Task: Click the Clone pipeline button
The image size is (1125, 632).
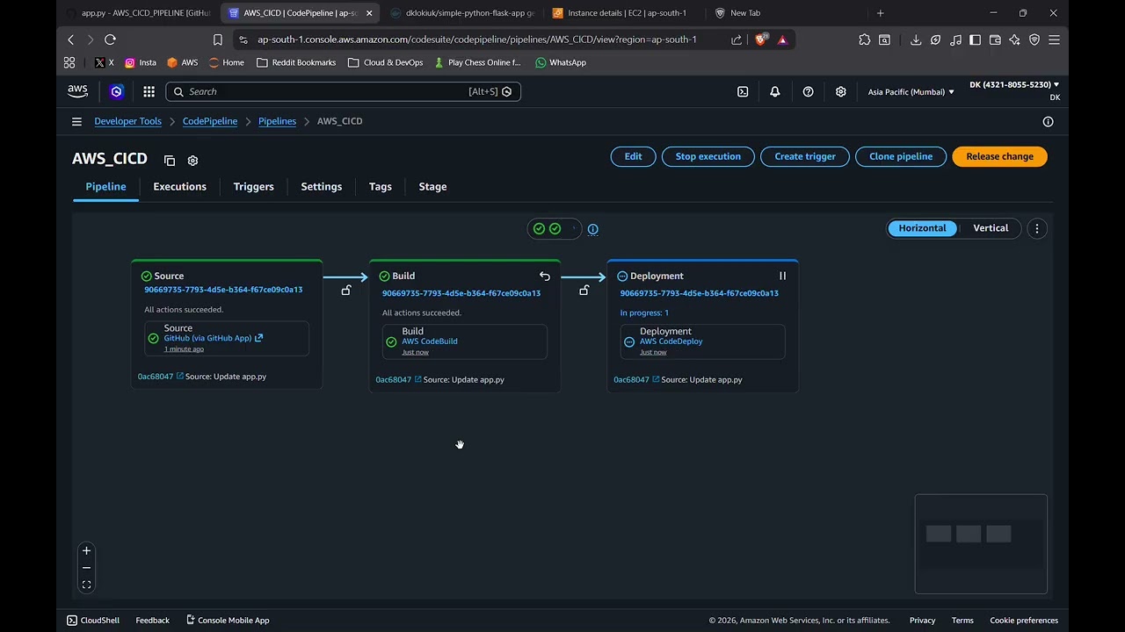Action: tap(901, 156)
